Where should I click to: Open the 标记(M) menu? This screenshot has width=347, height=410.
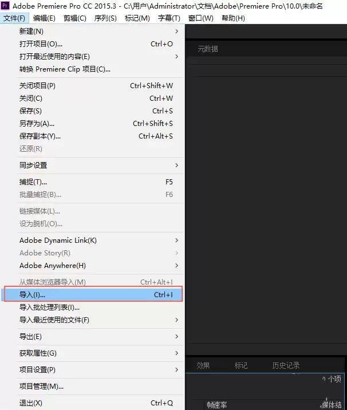click(x=137, y=18)
